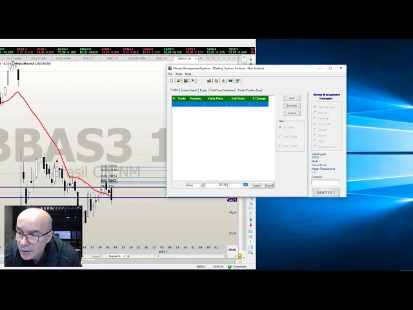This screenshot has width=413, height=310.
Task: Click the up chevron at chart tab bar end
Action: pos(244,57)
